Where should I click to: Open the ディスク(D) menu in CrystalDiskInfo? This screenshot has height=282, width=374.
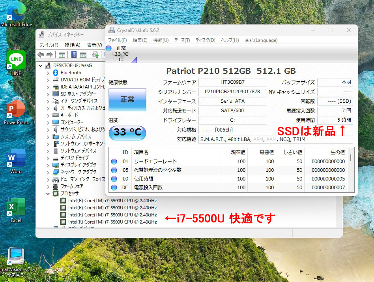pyautogui.click(x=206, y=40)
